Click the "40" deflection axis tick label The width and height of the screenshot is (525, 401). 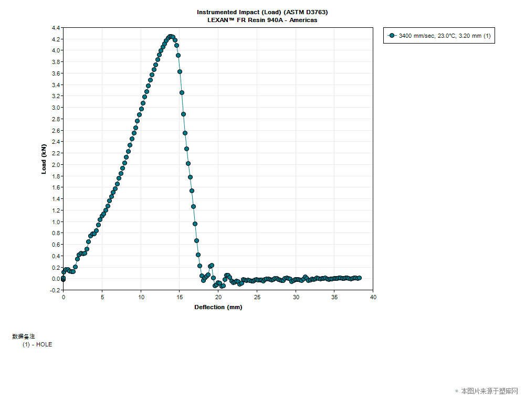click(x=373, y=297)
